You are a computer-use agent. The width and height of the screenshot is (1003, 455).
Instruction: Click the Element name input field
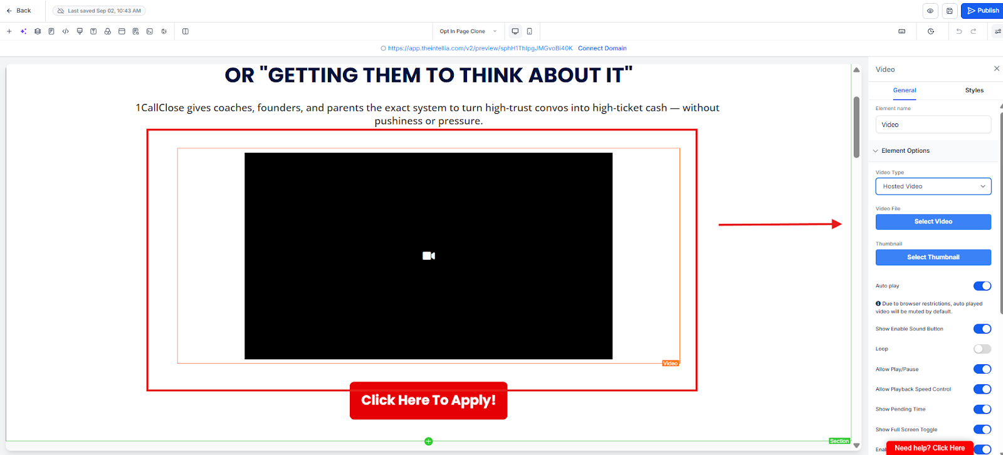(933, 125)
